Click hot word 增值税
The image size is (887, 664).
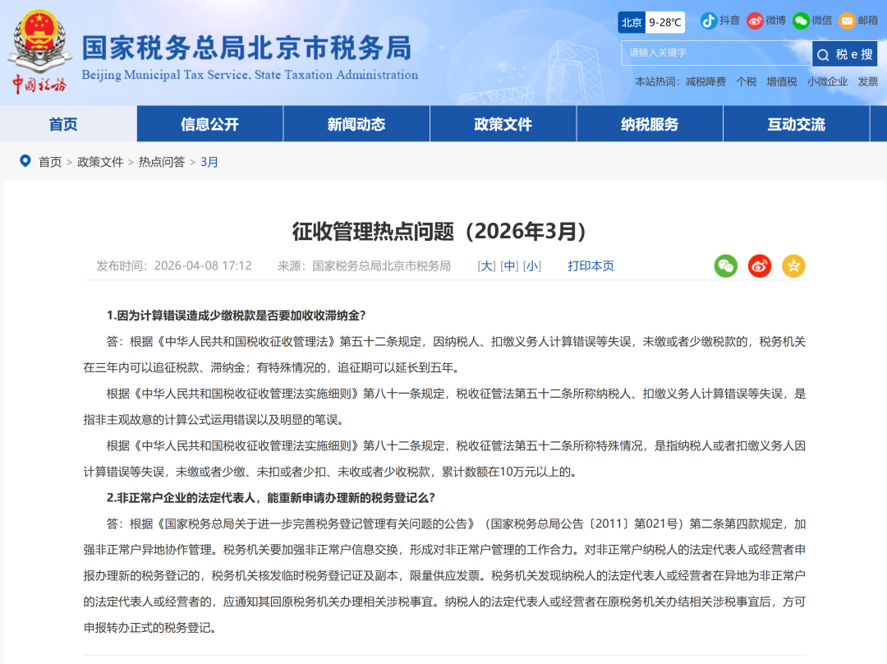tap(782, 81)
